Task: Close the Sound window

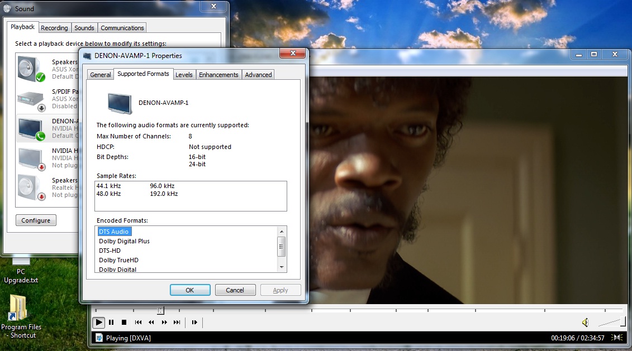Action: (x=213, y=7)
